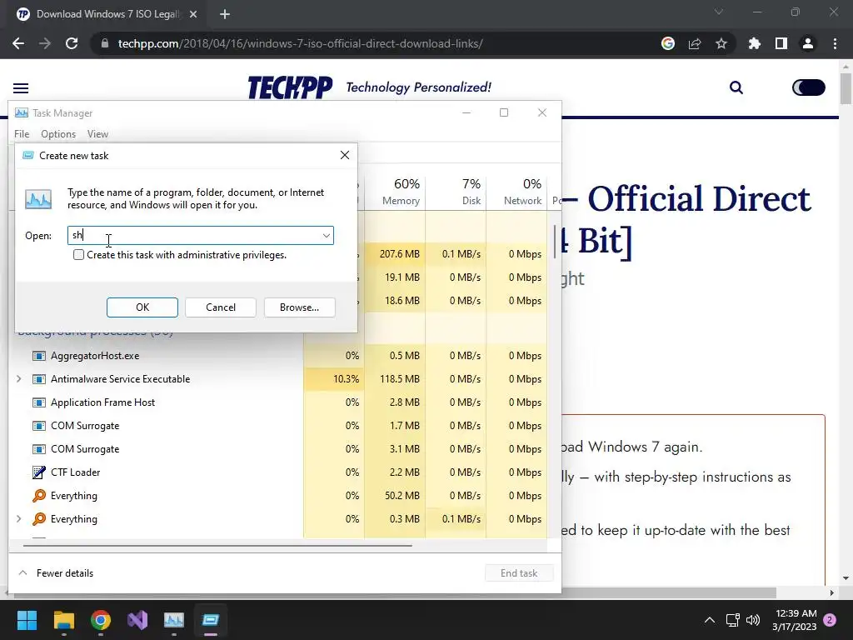
Task: Click the End task button
Action: 519,573
